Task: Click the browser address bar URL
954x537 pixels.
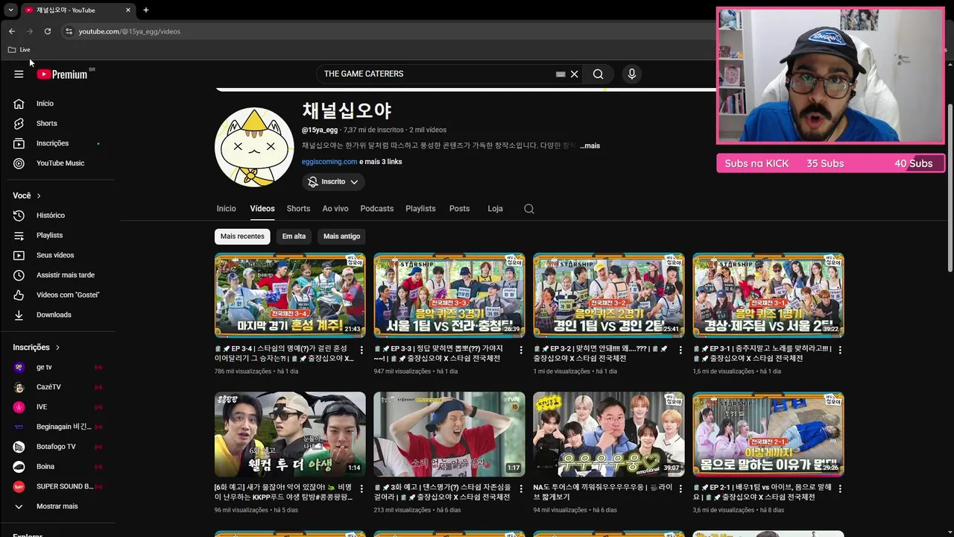Action: (130, 31)
